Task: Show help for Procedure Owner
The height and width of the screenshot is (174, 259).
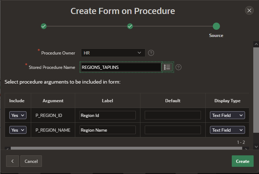Action: (151, 53)
